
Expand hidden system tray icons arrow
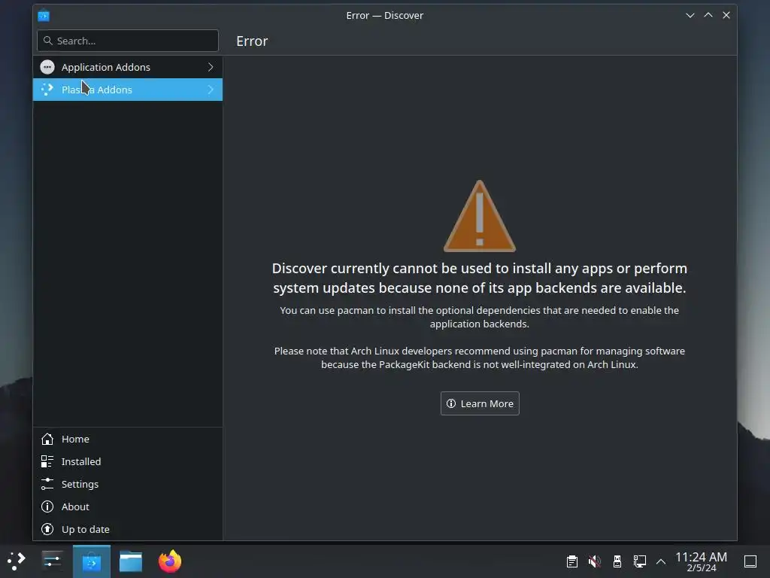(x=661, y=561)
